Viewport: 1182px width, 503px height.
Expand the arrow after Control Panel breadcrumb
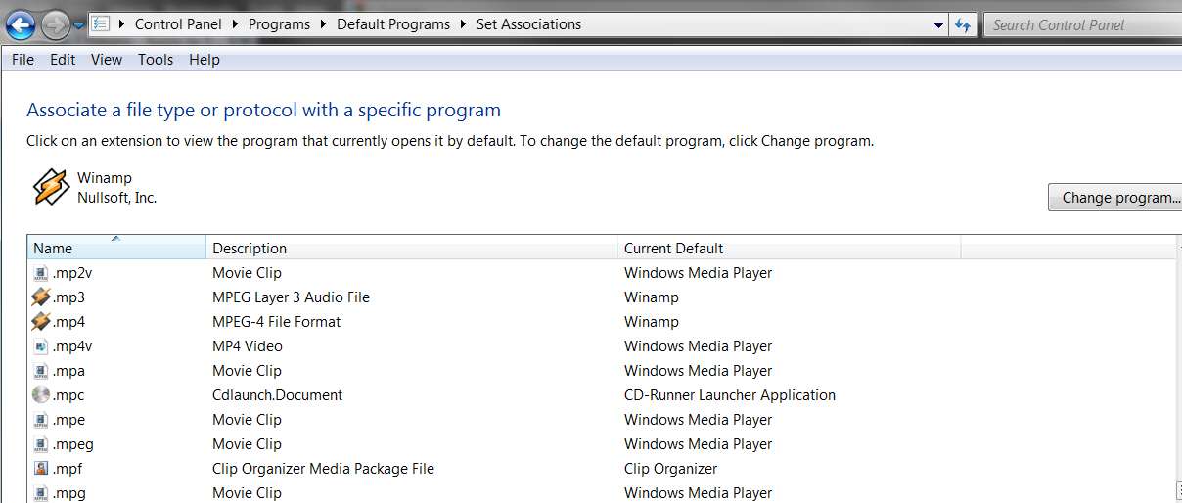[x=235, y=24]
